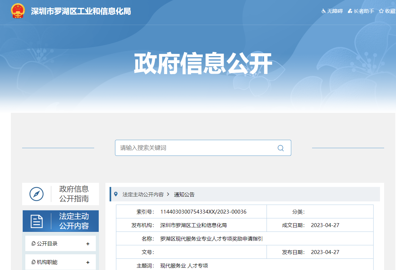Expand the 机构职能 section with its plus sign
The height and width of the screenshot is (270, 396).
pyautogui.click(x=87, y=262)
